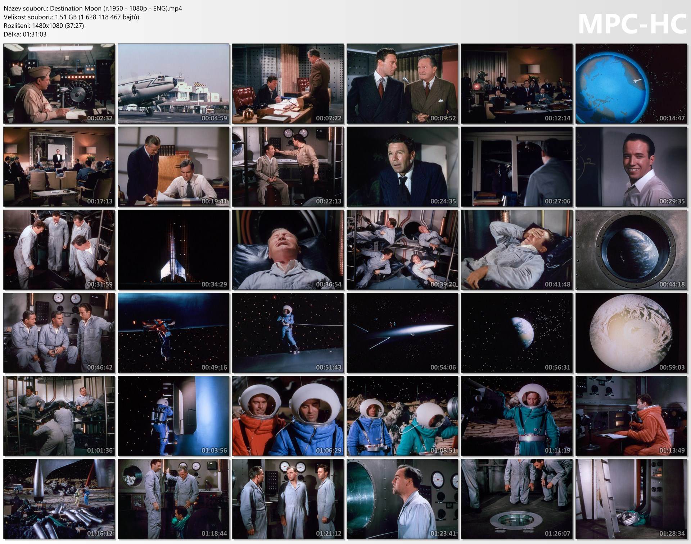
Task: Click the duration line 'Délka: 01:31:03'
Action: pyautogui.click(x=25, y=34)
